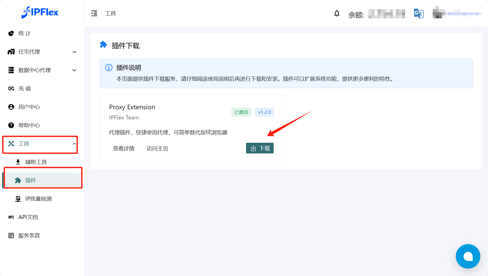Open the 充值 recharge page
Screen dimensions: 488x276
tap(25, 89)
